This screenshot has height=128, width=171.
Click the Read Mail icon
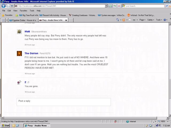pos(130,20)
